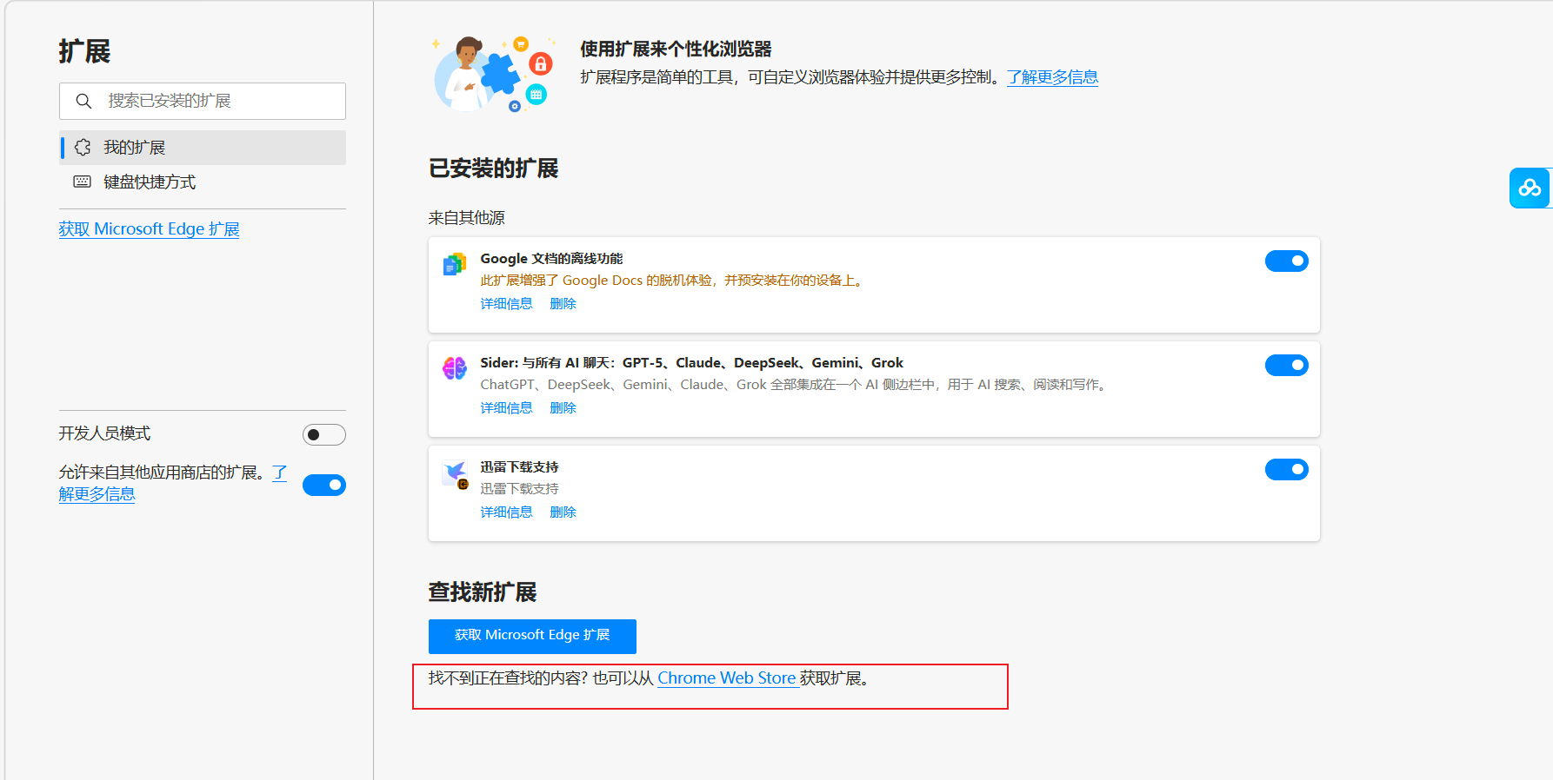Click the blue 获取 Microsoft Edge 扩展 button
The image size is (1553, 780).
(532, 636)
